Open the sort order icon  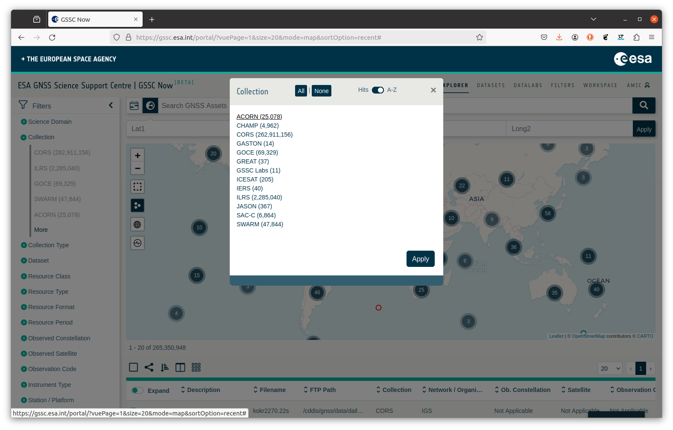pos(165,367)
